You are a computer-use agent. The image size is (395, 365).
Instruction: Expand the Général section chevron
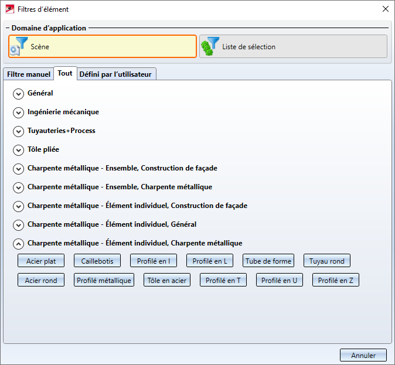pyautogui.click(x=18, y=94)
